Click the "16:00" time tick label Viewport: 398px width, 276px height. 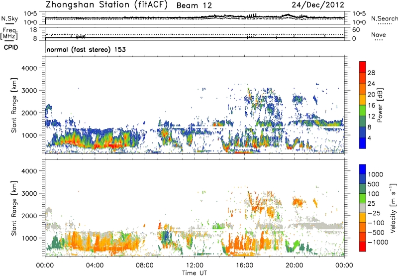click(244, 266)
